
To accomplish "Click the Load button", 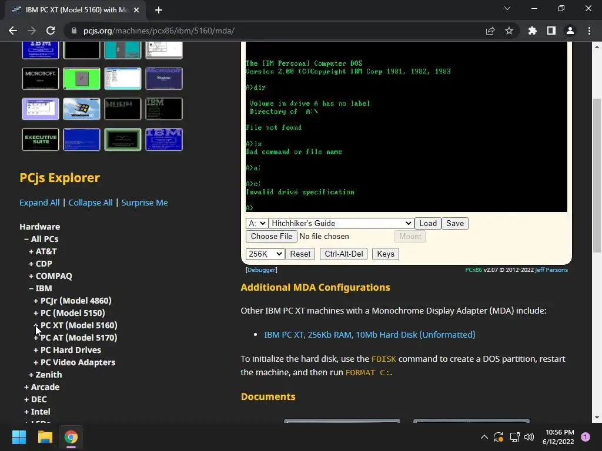I will click(x=428, y=223).
